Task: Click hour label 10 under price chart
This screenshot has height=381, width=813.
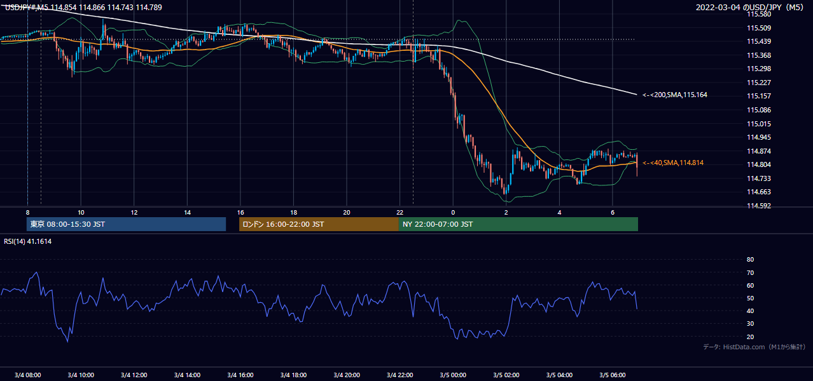Action: point(81,212)
